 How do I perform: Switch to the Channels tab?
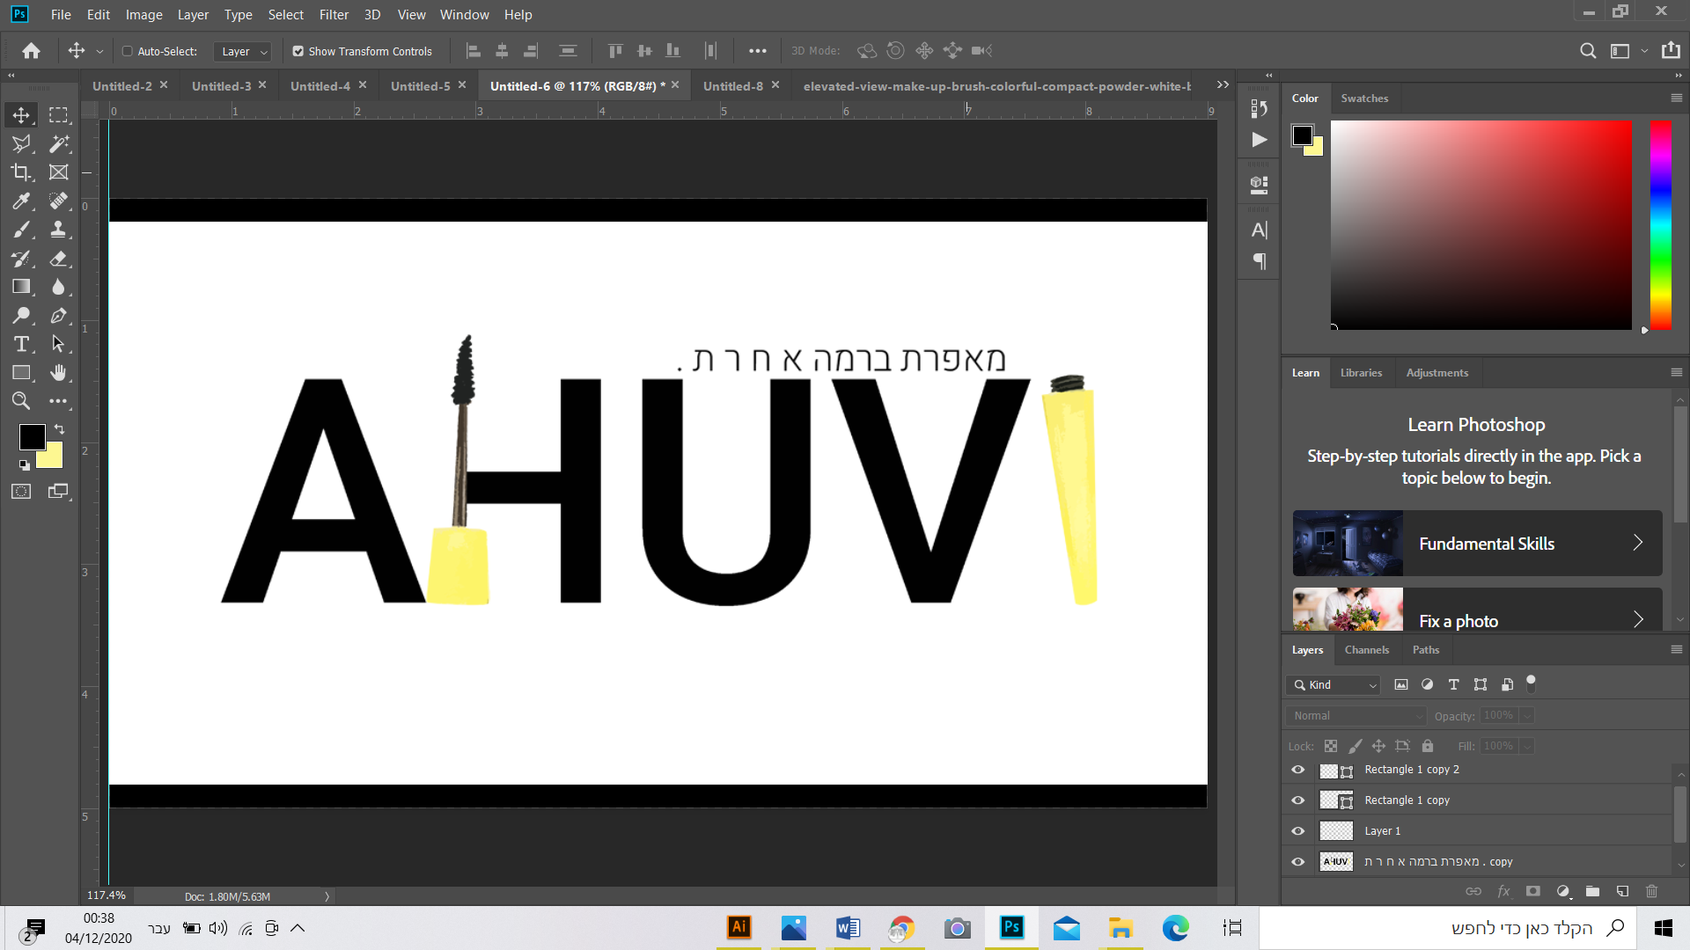pos(1366,650)
